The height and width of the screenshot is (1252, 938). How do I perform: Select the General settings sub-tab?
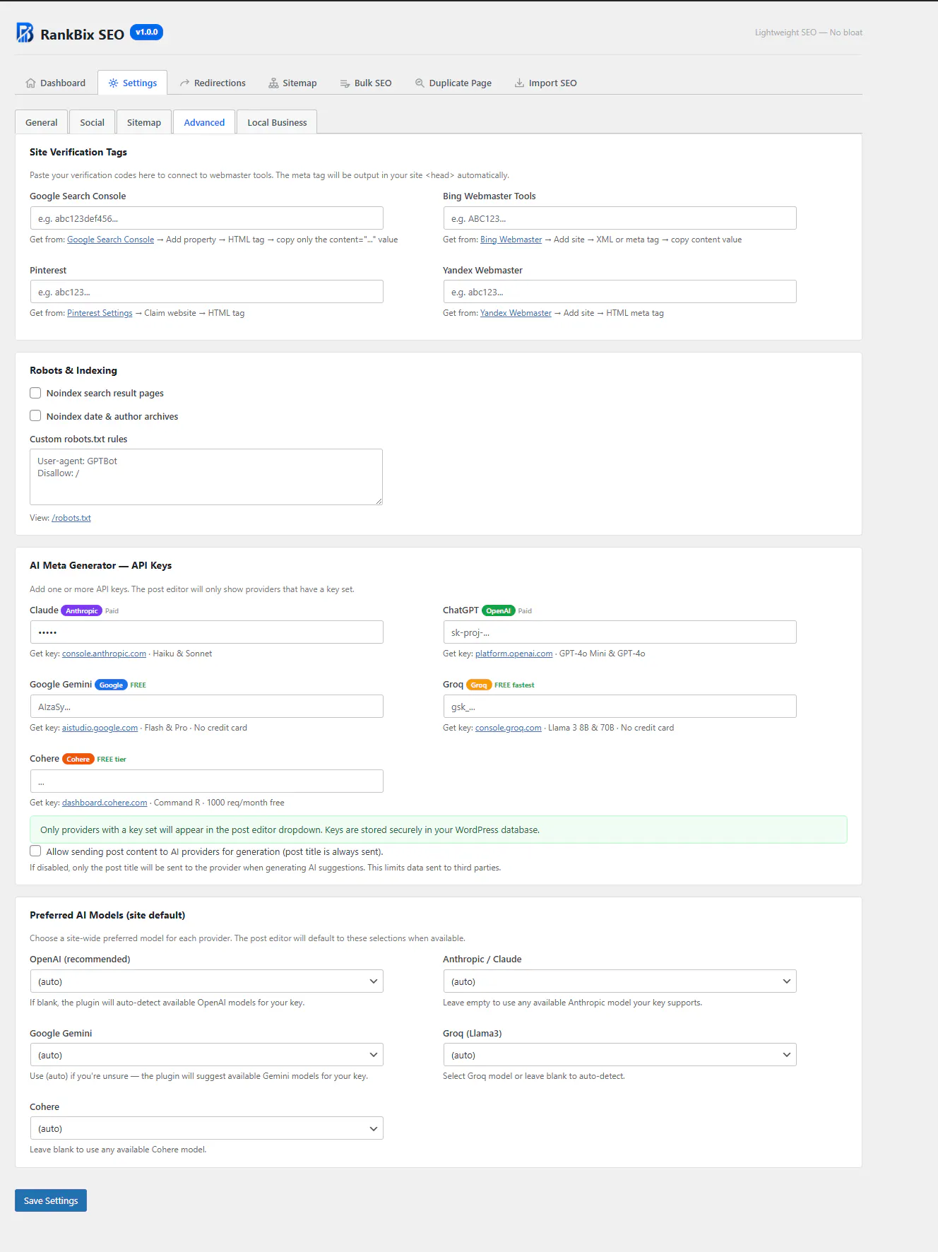42,122
